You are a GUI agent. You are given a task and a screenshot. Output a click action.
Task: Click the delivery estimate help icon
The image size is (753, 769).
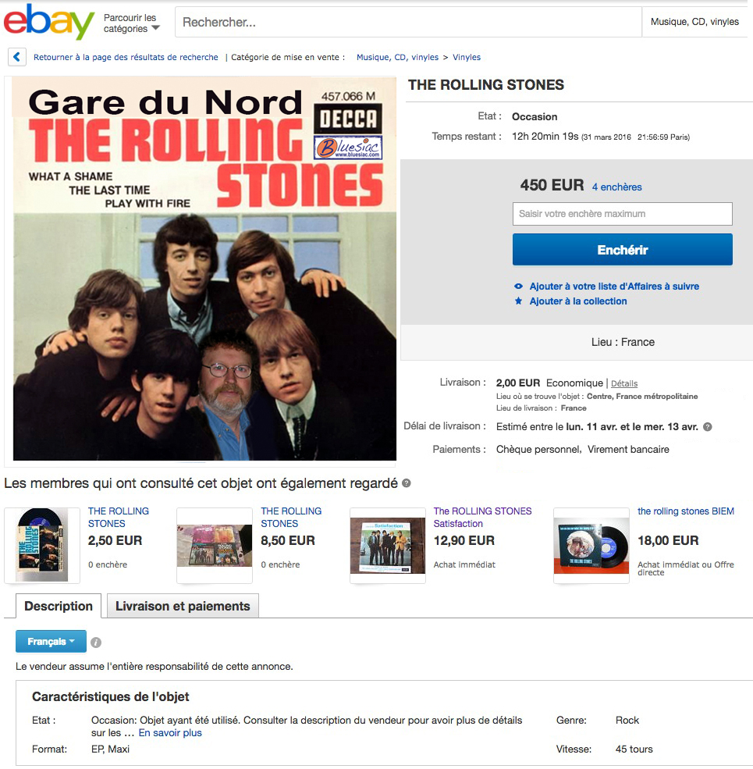point(708,427)
